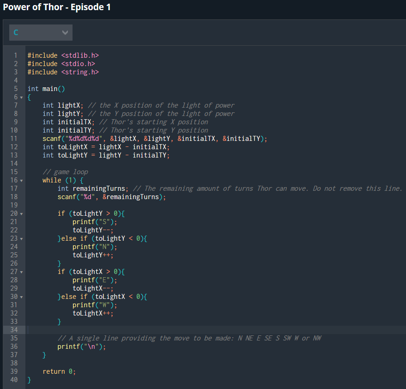The height and width of the screenshot is (389, 406).
Task: Collapse the toLightX if fold at line 27
Action: tap(21, 271)
